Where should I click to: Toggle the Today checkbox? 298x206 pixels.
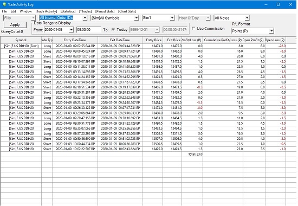(113, 29)
